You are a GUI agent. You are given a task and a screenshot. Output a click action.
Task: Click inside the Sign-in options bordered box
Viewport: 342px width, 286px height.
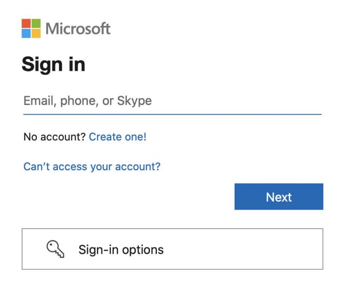171,250
